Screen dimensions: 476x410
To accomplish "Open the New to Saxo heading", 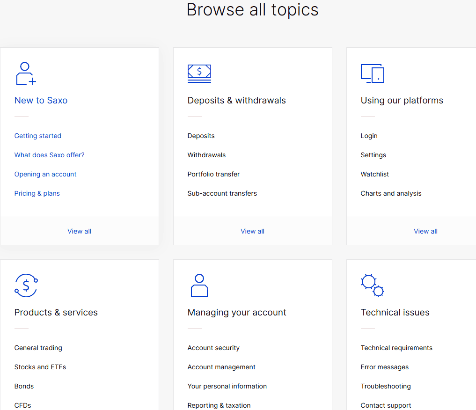I will 41,100.
